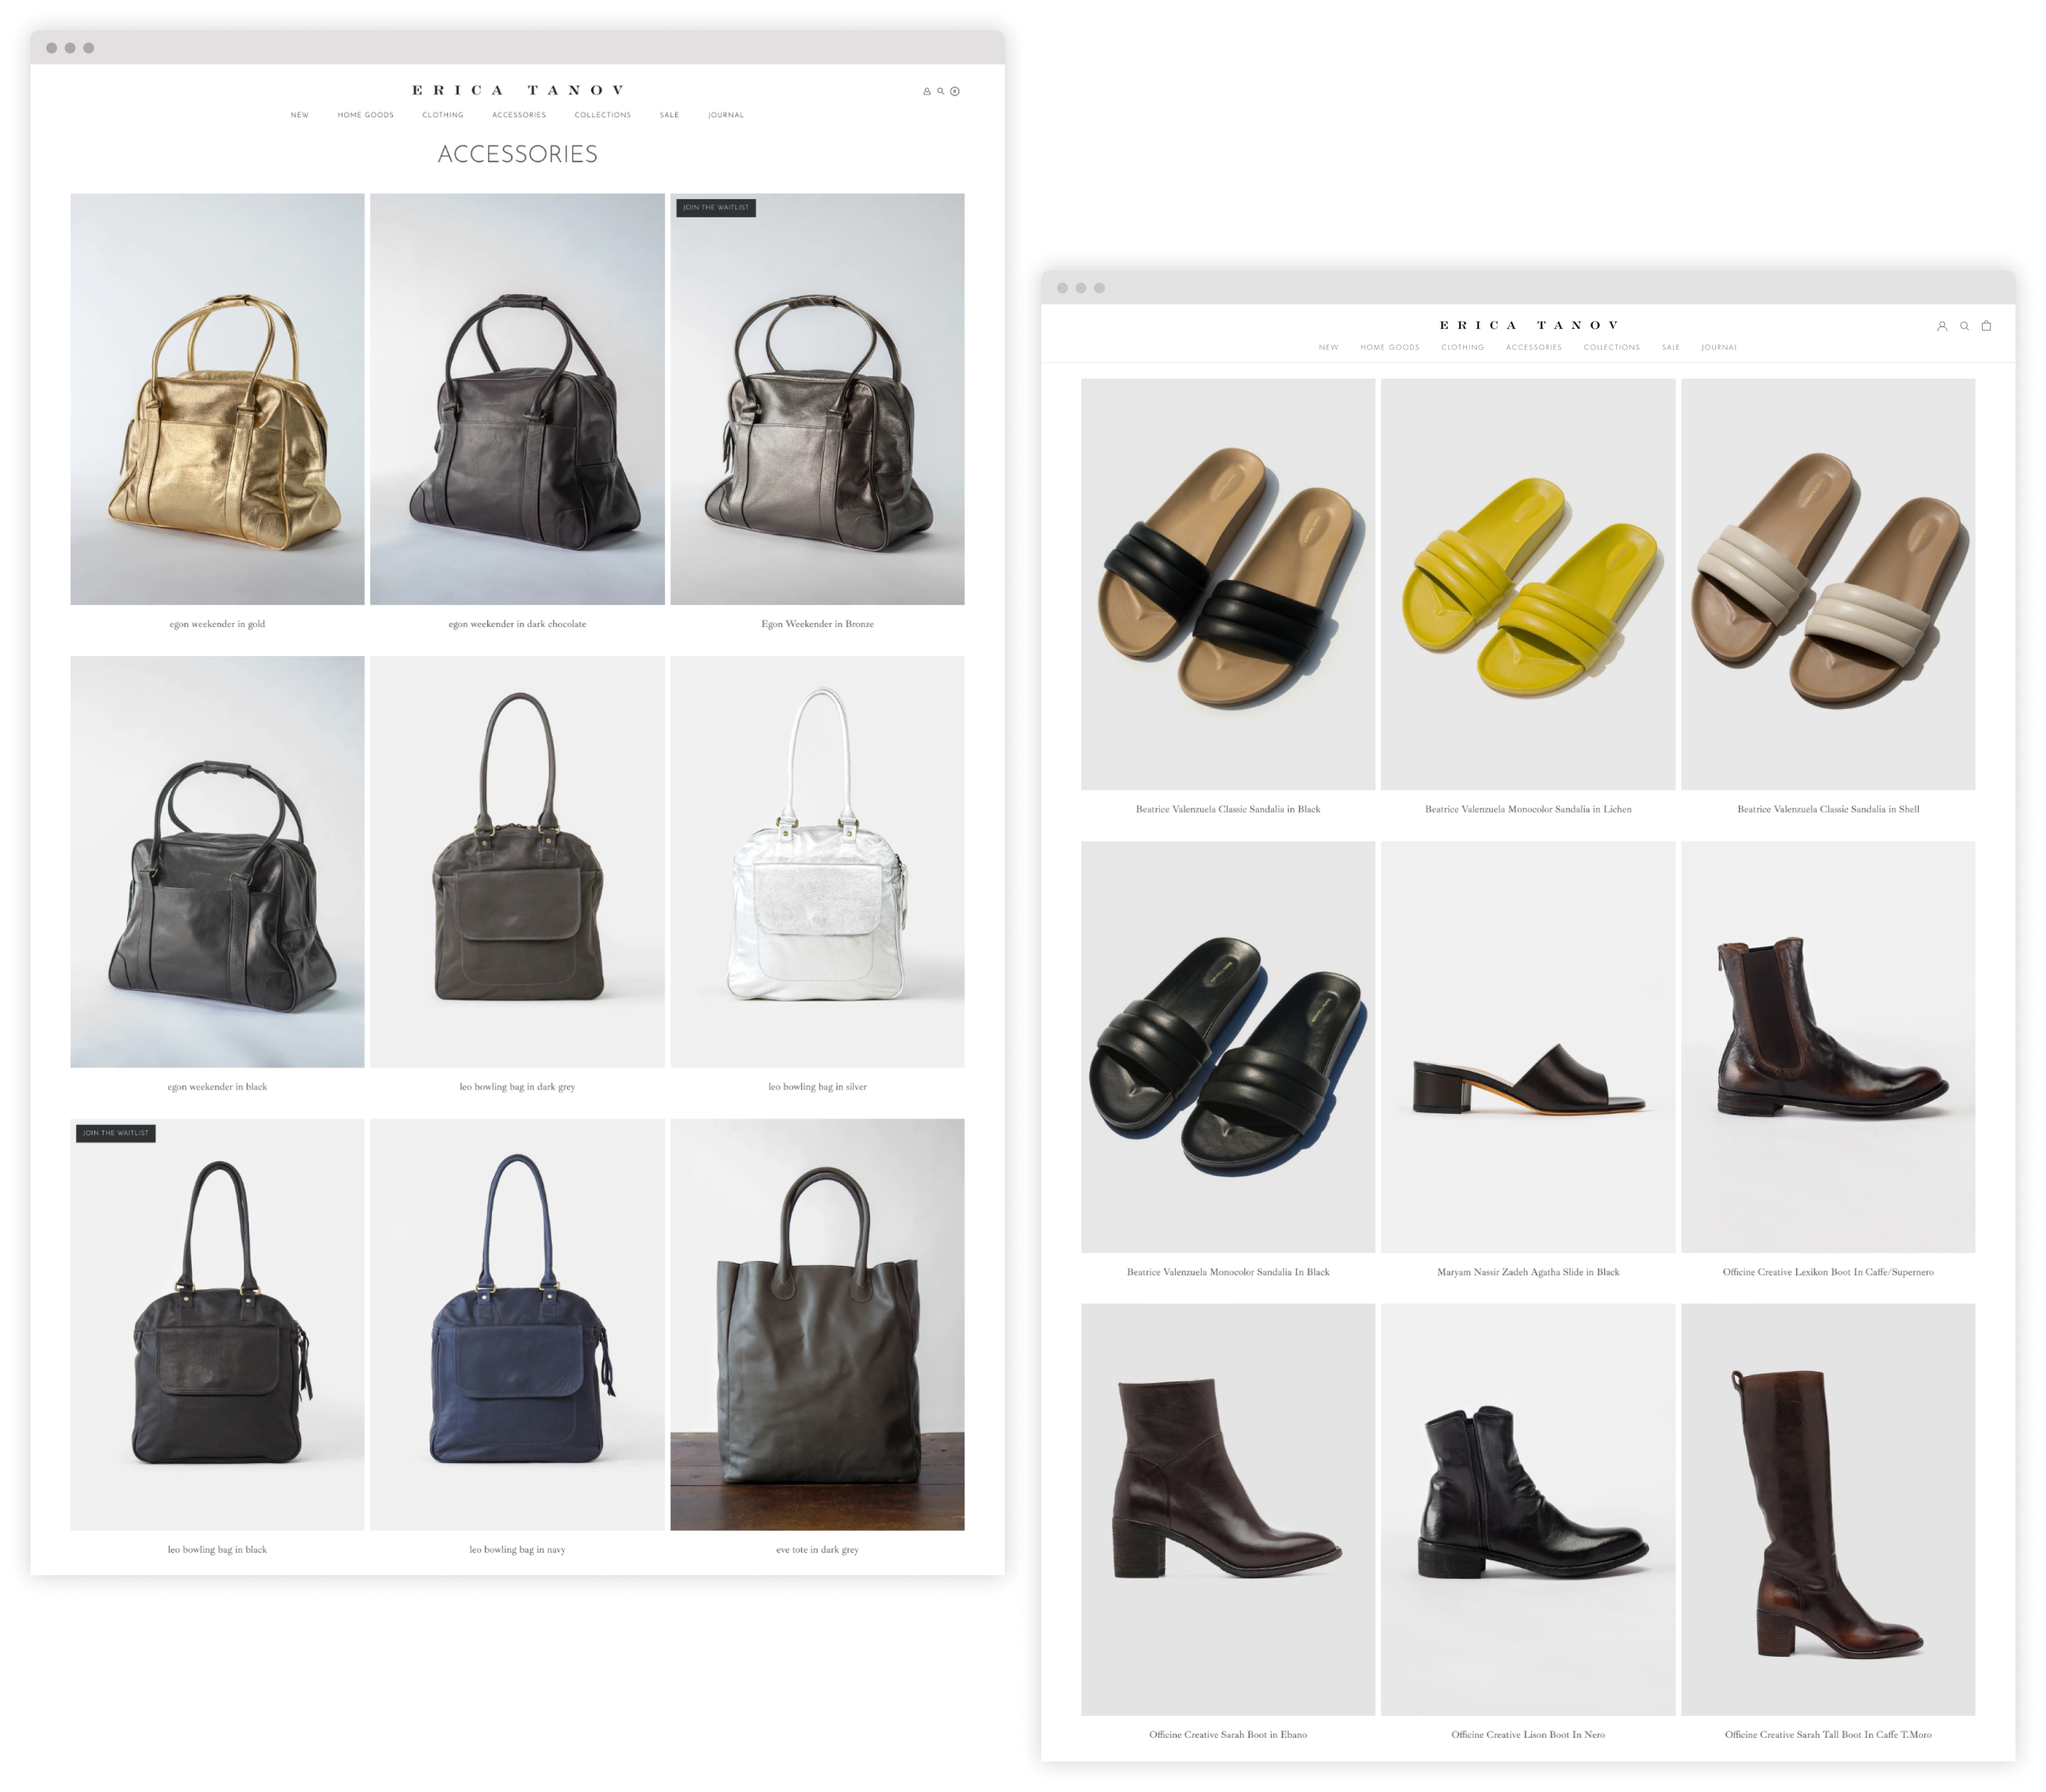Open 'Maryam Nassir Zadeh Agatha Slide in Black' link

click(x=1527, y=1272)
